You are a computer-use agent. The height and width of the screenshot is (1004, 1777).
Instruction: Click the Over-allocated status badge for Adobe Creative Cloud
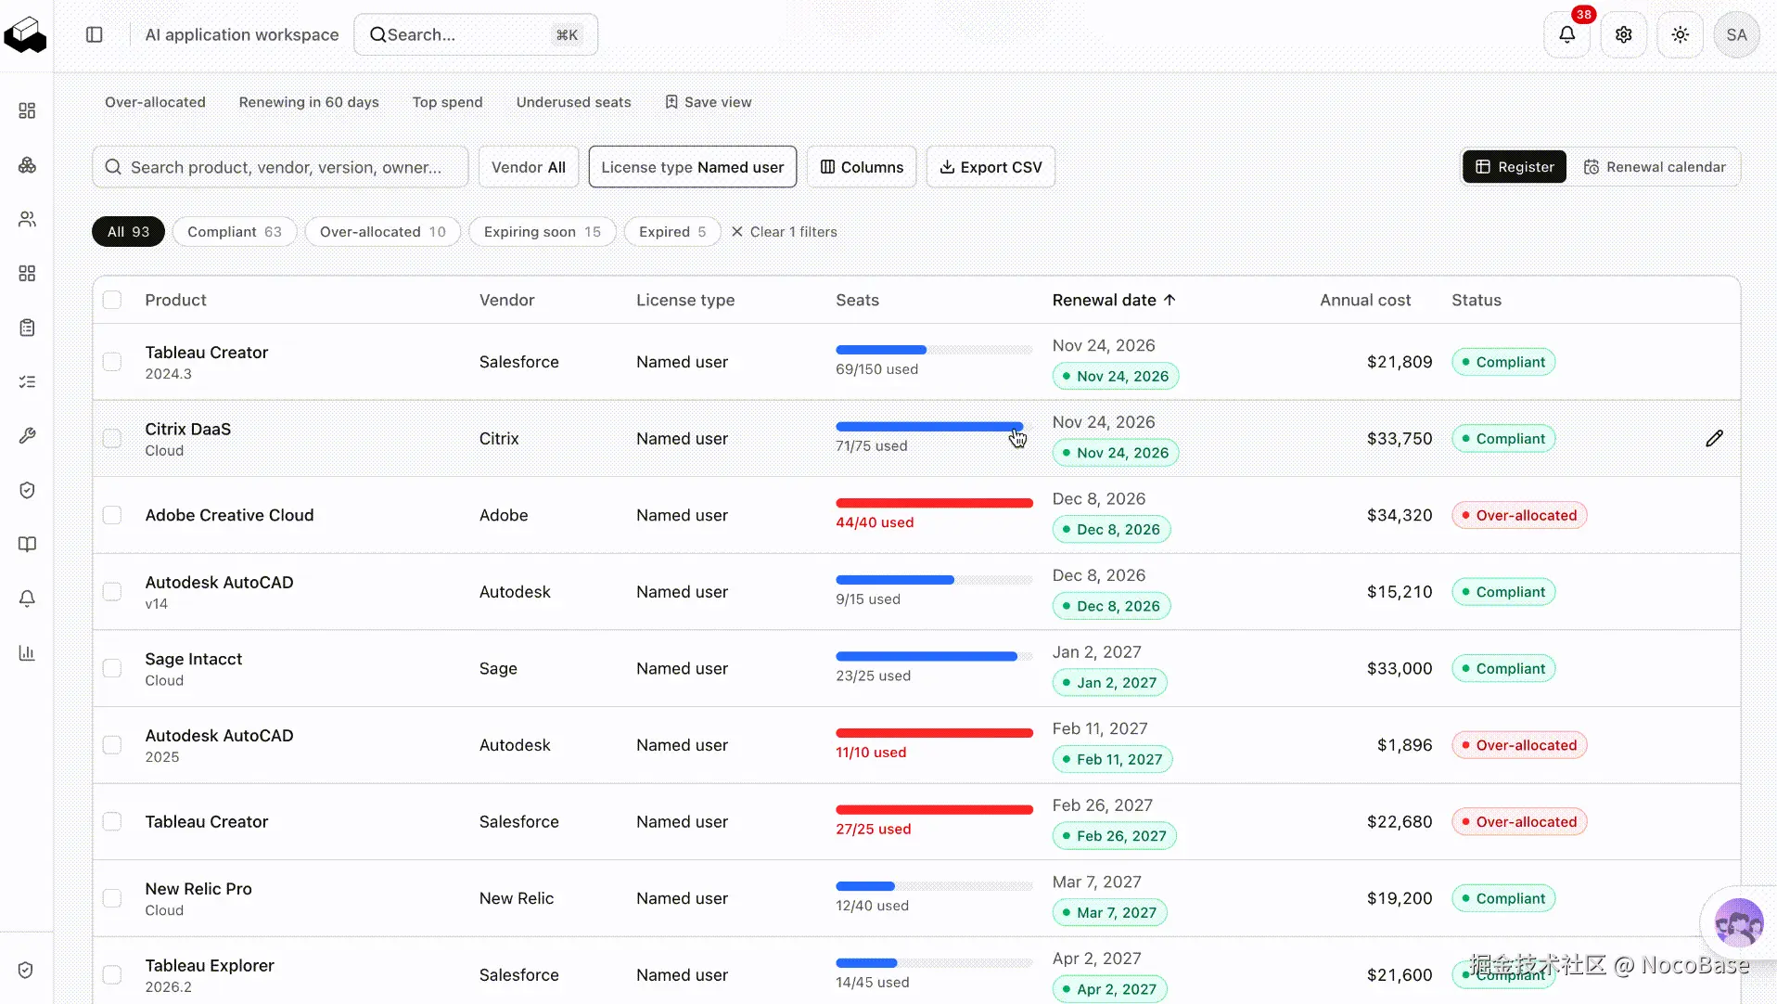(x=1518, y=515)
